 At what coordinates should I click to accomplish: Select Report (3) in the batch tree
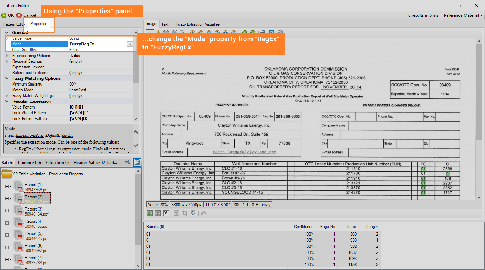(x=33, y=209)
